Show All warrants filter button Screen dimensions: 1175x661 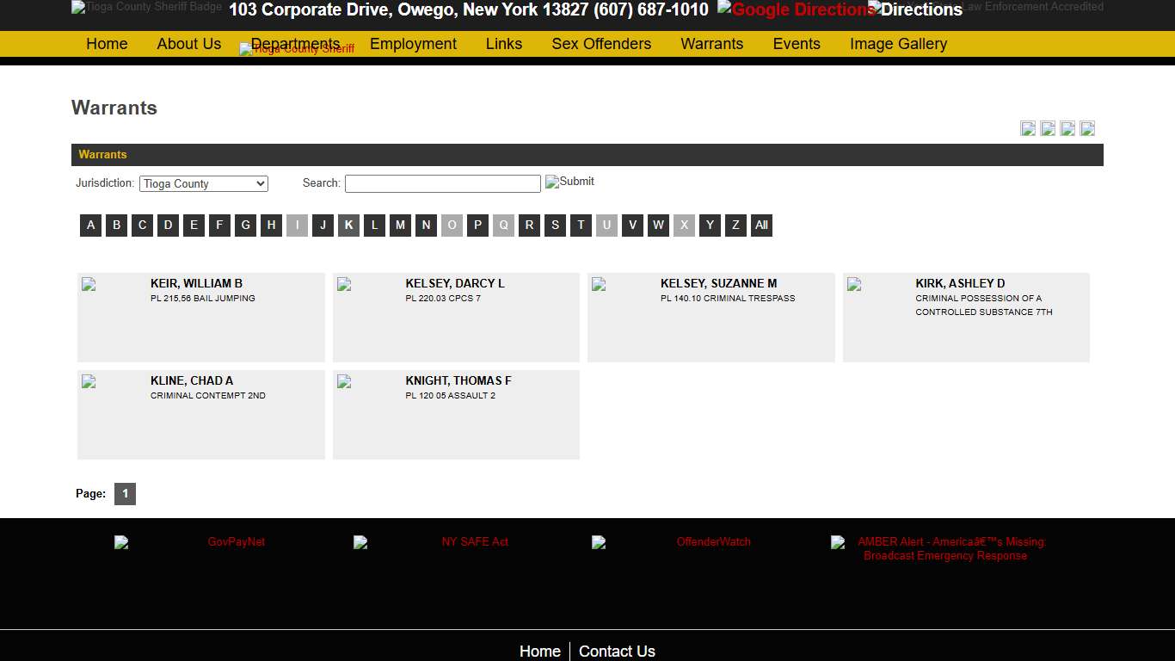coord(761,225)
